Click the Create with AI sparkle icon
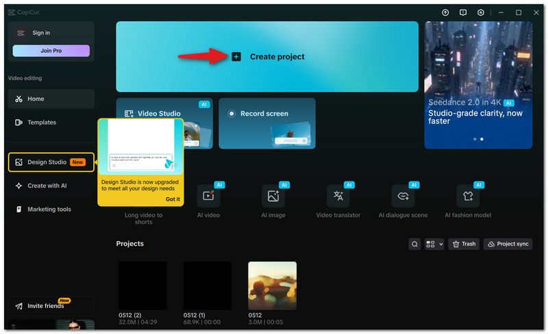The width and height of the screenshot is (548, 334). pos(19,186)
